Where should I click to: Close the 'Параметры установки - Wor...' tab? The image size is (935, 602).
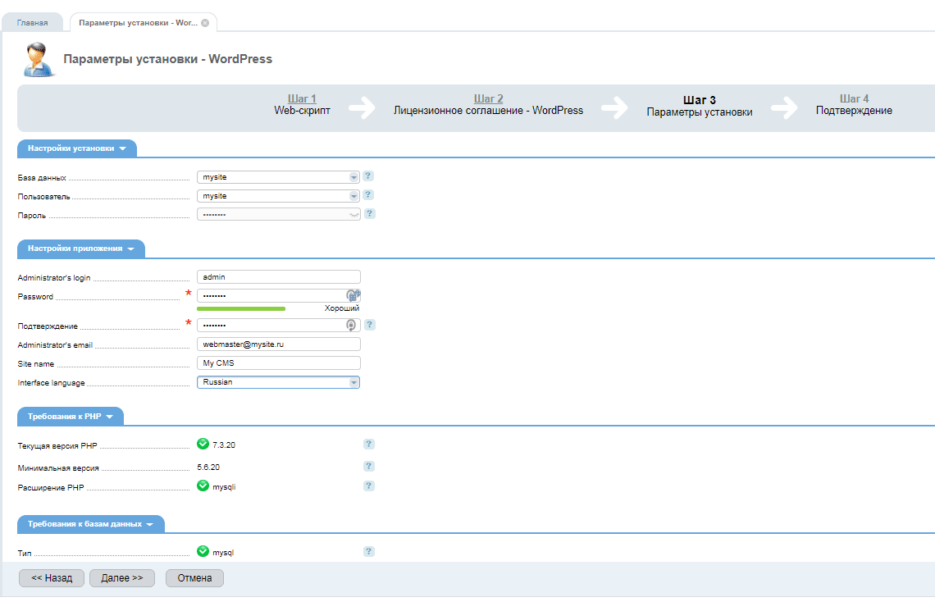coord(205,23)
